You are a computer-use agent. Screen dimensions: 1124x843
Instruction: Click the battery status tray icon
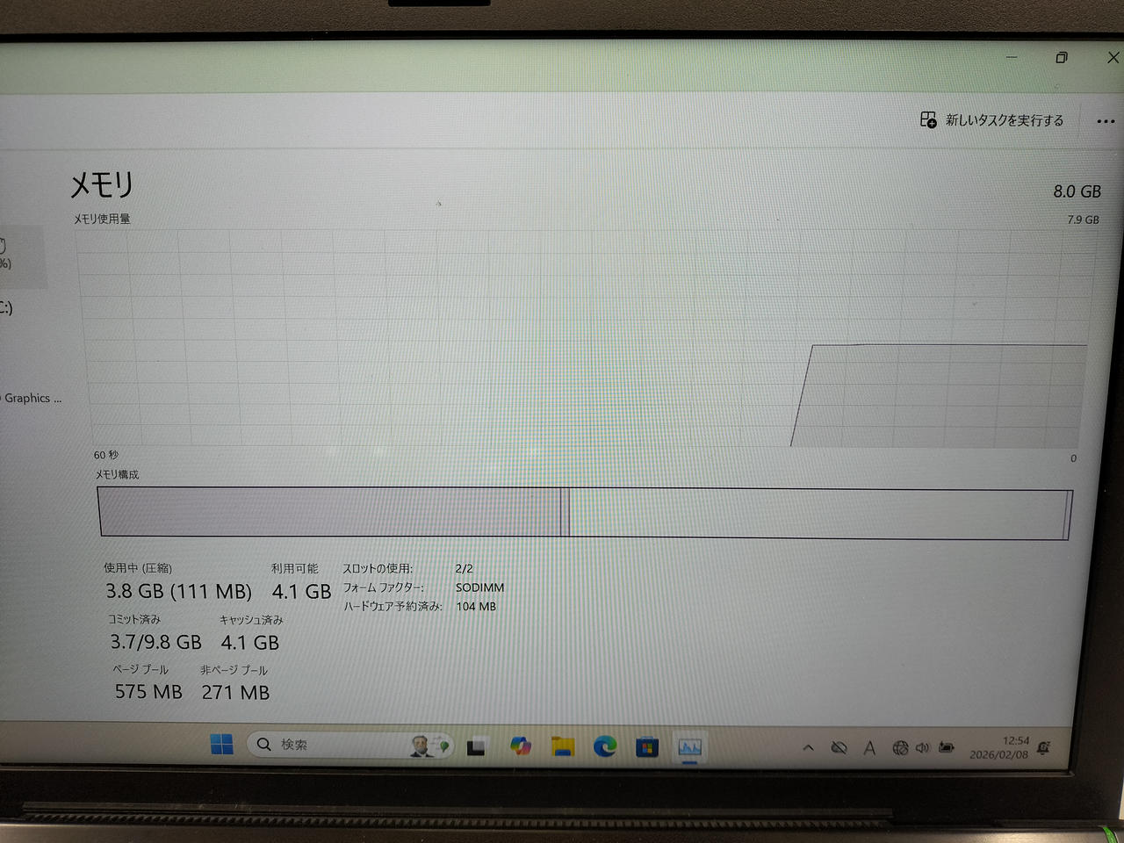click(946, 748)
